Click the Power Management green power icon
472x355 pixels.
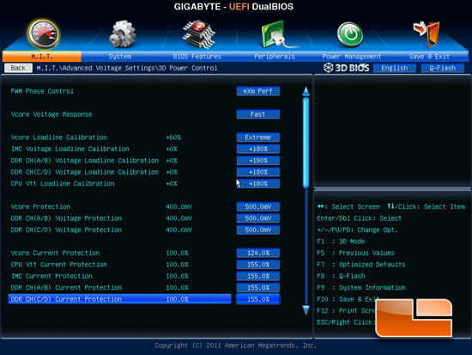tap(350, 34)
